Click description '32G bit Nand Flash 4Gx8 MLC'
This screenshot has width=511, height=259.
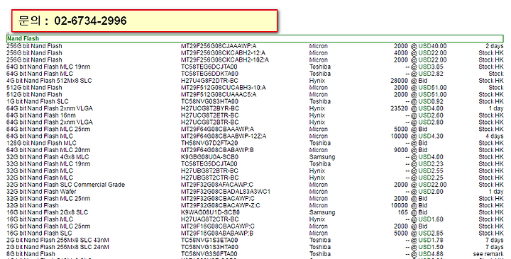(x=48, y=157)
